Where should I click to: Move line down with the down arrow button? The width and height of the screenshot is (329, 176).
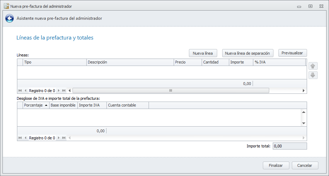313,75
